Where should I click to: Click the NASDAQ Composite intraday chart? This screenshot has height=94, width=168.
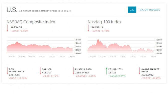click(43, 47)
